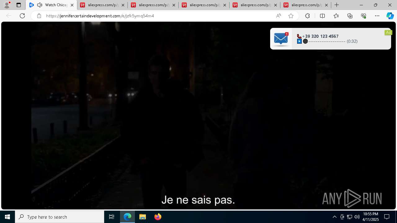Add this page to favorites

coord(291,16)
